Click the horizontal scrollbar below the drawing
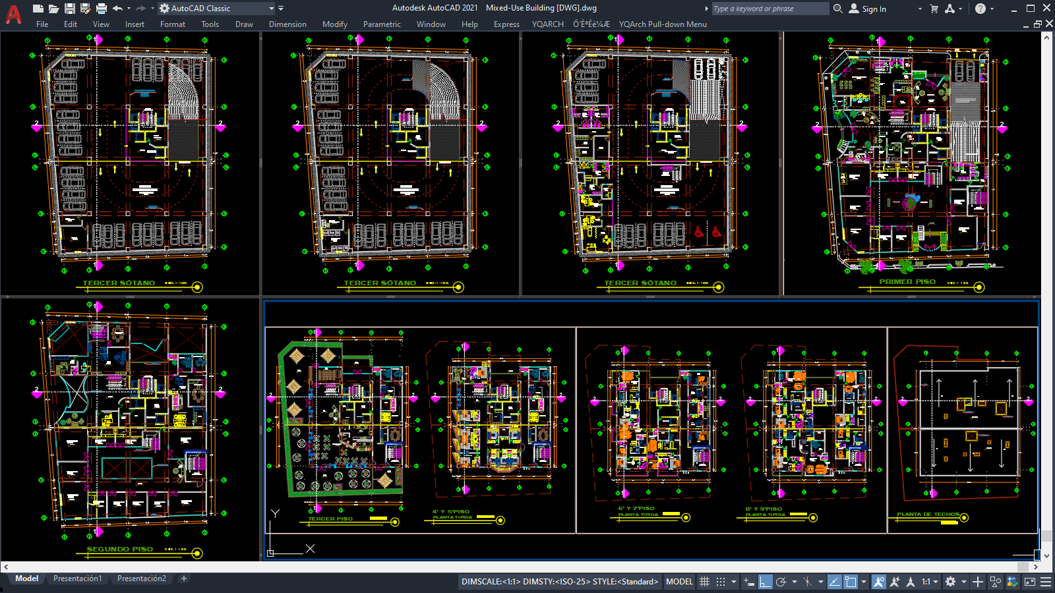The height and width of the screenshot is (593, 1055). (514, 567)
